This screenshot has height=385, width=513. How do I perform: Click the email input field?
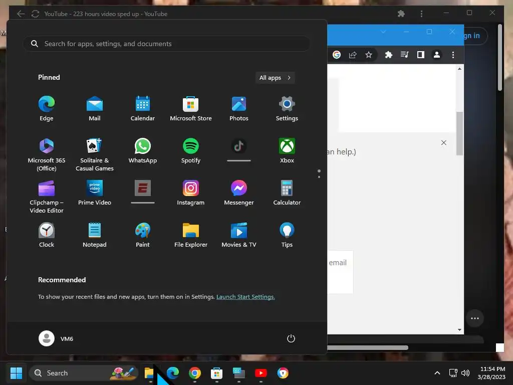point(340,272)
